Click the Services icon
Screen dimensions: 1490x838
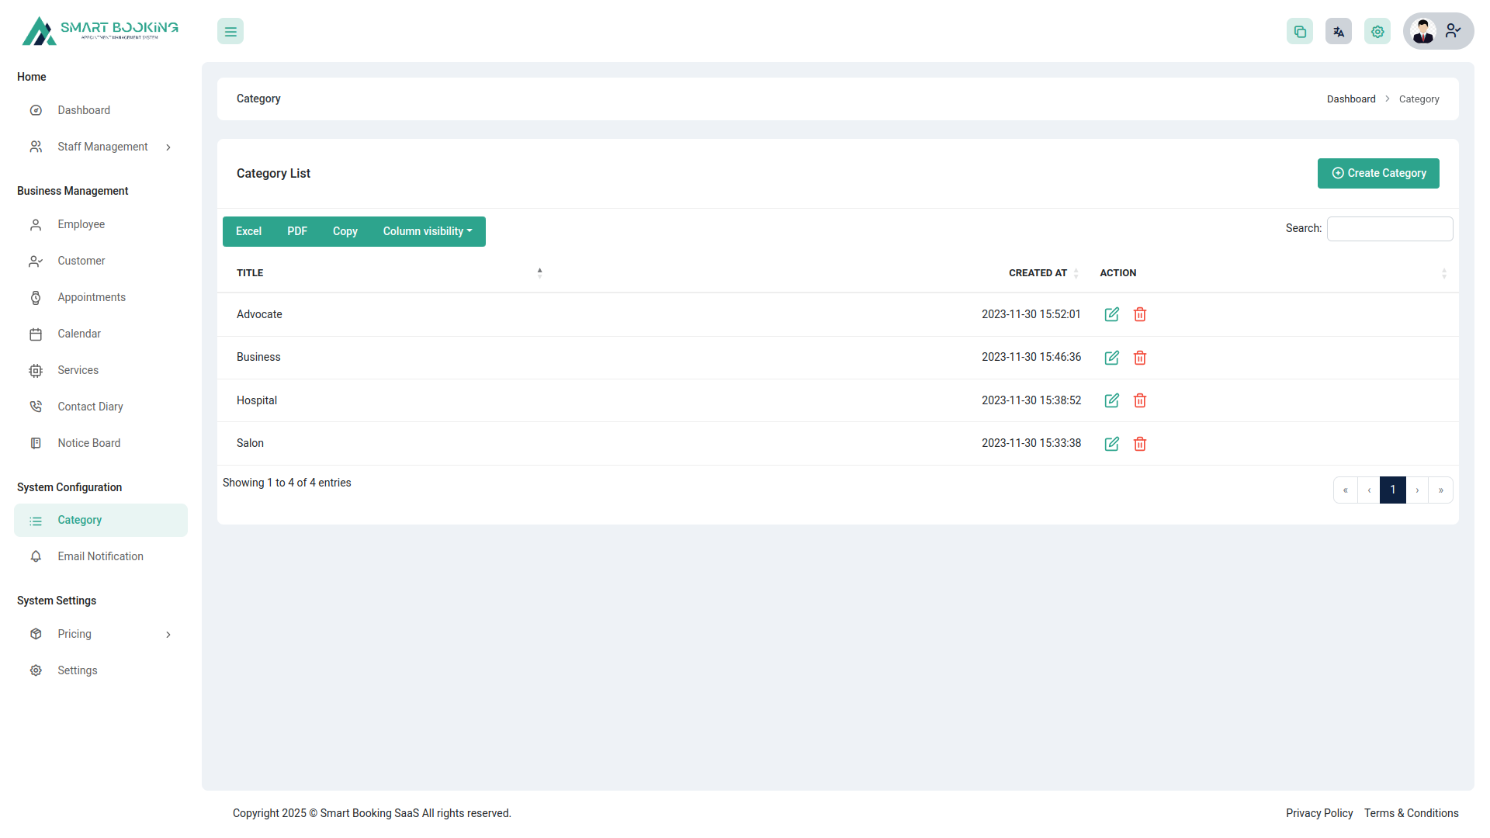pos(36,370)
